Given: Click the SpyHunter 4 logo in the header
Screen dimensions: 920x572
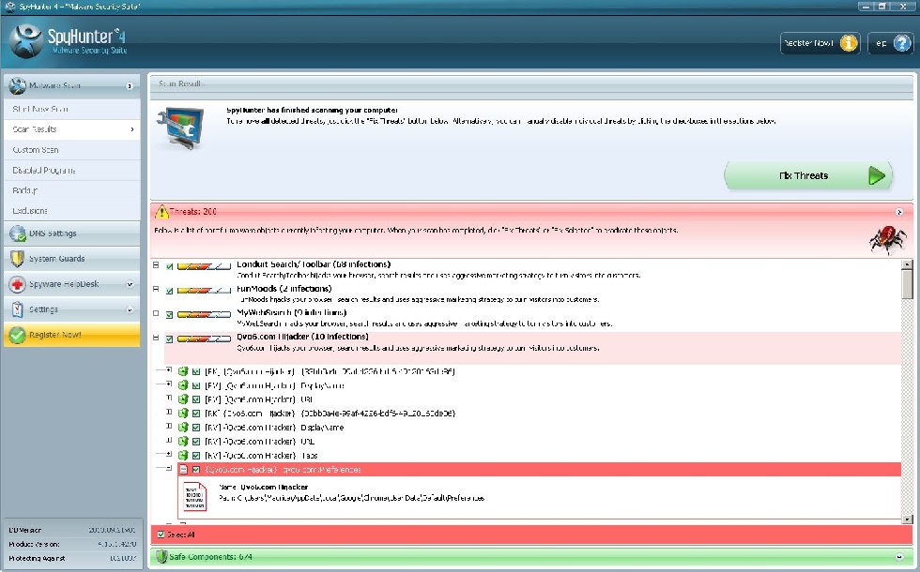Looking at the screenshot, I should [68, 41].
